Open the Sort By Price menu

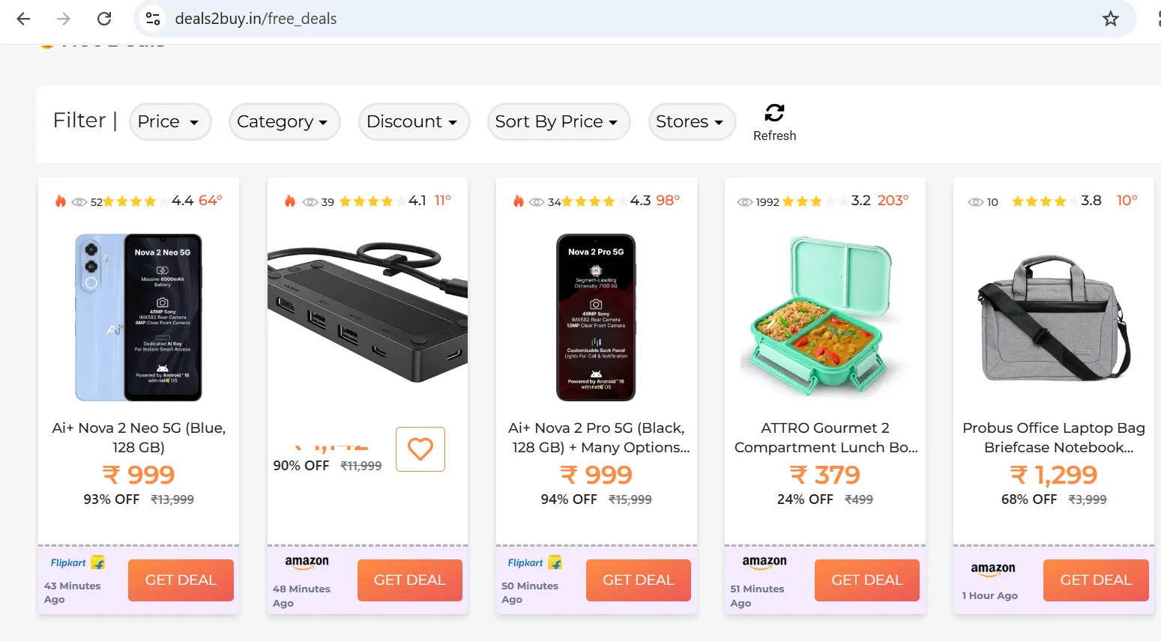[558, 121]
